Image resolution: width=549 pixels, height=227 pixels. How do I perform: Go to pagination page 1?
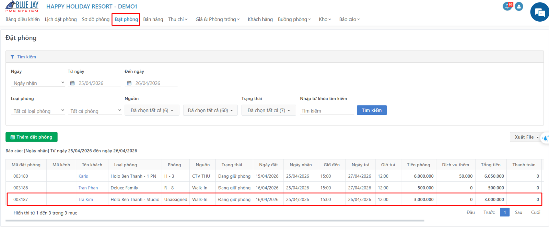click(x=505, y=212)
